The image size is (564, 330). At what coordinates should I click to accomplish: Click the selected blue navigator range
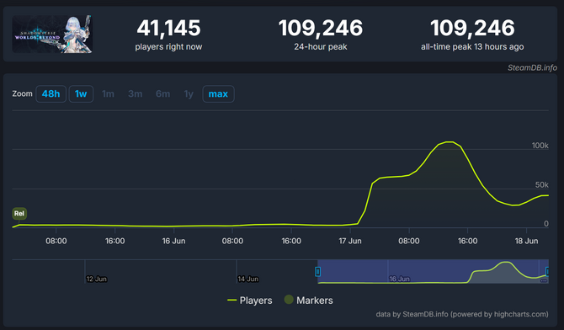tap(433, 271)
